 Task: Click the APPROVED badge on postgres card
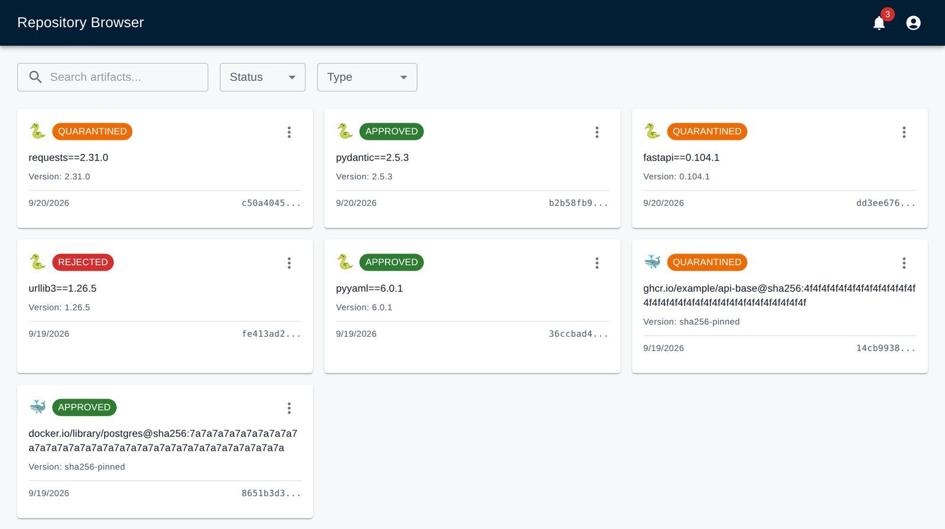[x=84, y=408]
